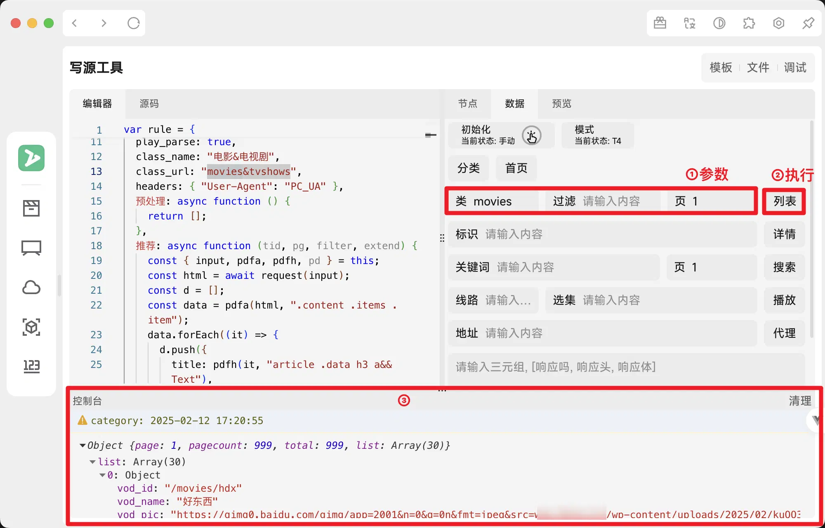Image resolution: width=825 pixels, height=528 pixels.
Task: Click line number 18 in the editor gutter
Action: click(x=96, y=246)
